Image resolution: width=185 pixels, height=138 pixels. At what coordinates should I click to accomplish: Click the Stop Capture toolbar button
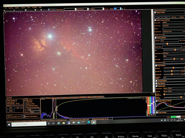click(29, 10)
